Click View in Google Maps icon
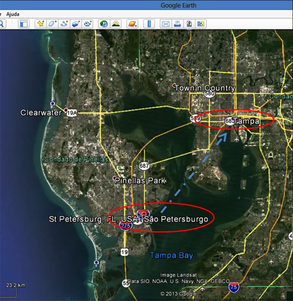 coord(201,24)
